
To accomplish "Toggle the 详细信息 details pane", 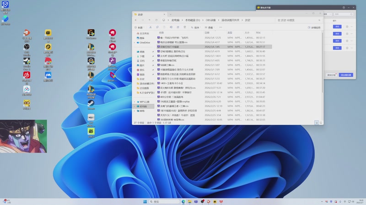I will pyautogui.click(x=315, y=28).
